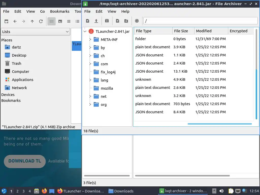This screenshot has width=260, height=195.
Task: Click the add folder icon in archiver toolbar
Action: tap(126, 21)
